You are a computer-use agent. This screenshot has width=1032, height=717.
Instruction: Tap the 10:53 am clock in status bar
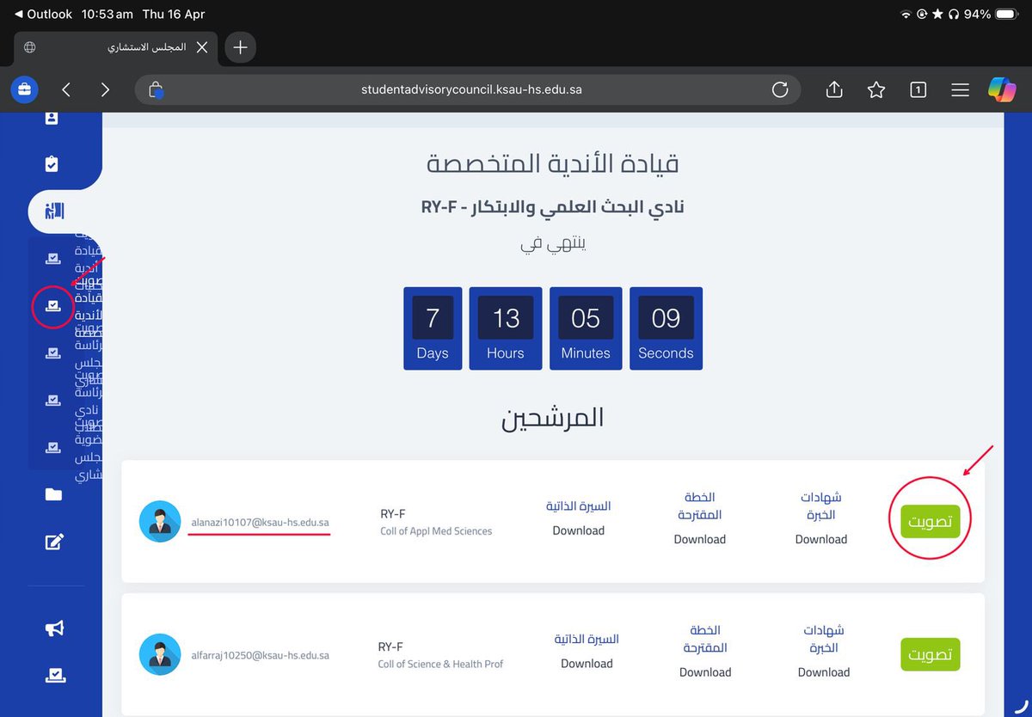[107, 14]
